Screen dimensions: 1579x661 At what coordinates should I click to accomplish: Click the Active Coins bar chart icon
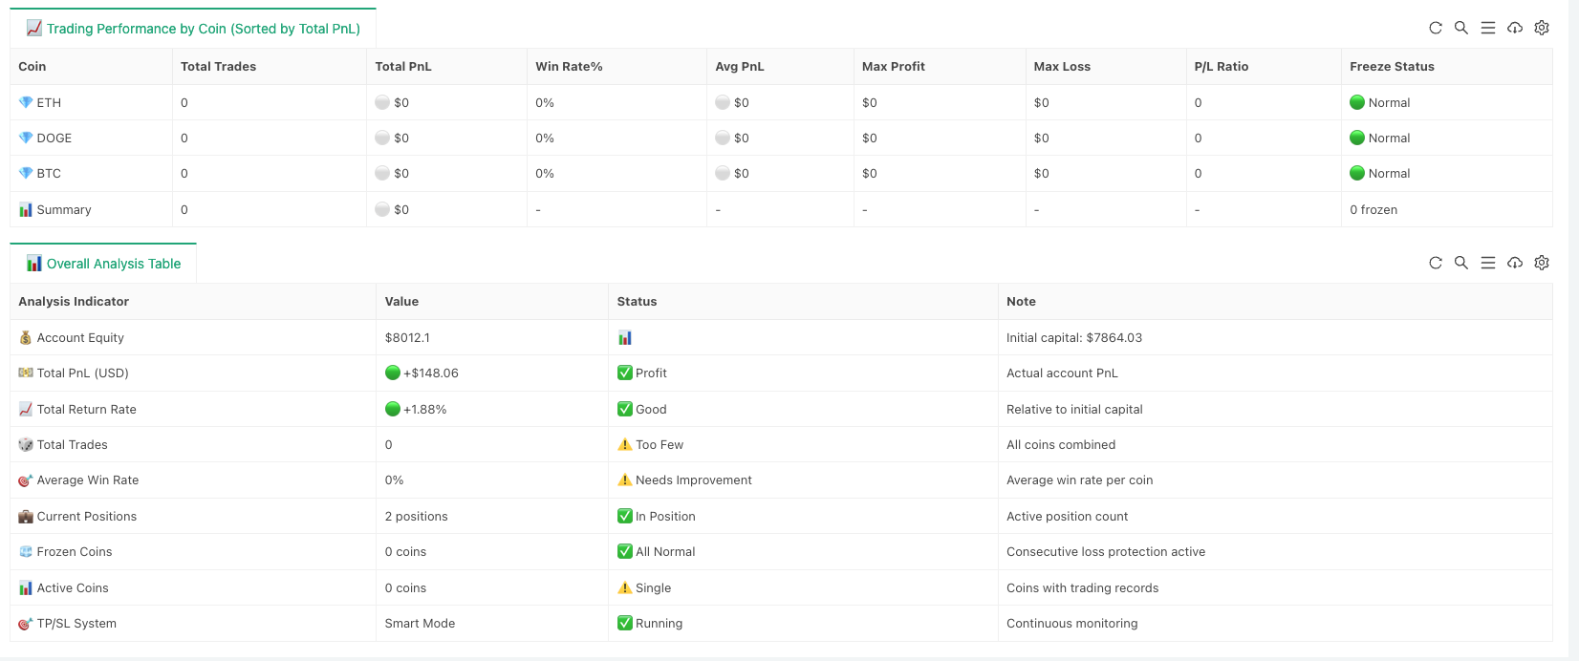click(26, 587)
